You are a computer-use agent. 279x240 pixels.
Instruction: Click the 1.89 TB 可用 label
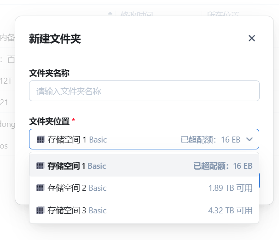coord(230,188)
